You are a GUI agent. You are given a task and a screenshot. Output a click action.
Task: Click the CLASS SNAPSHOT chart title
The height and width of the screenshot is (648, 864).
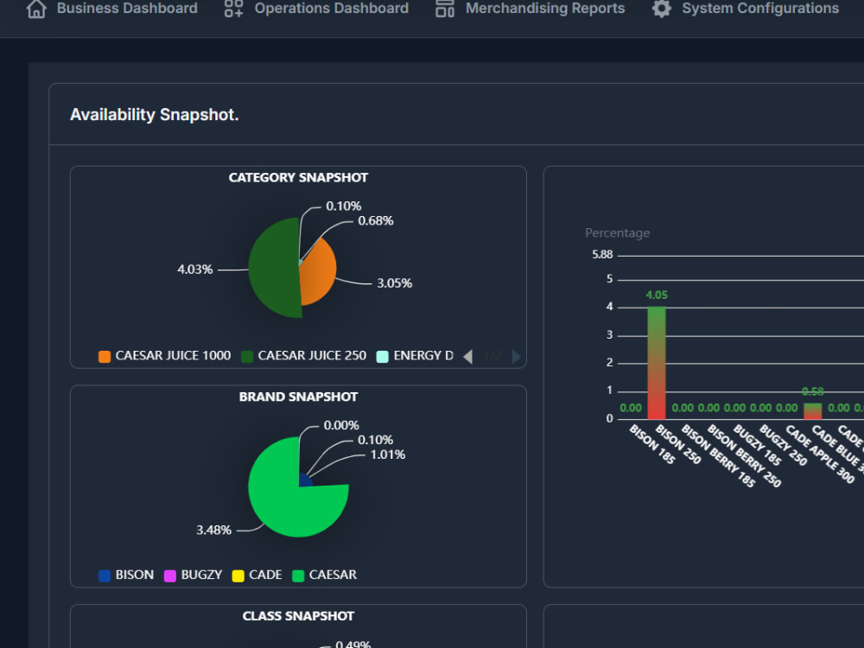298,616
